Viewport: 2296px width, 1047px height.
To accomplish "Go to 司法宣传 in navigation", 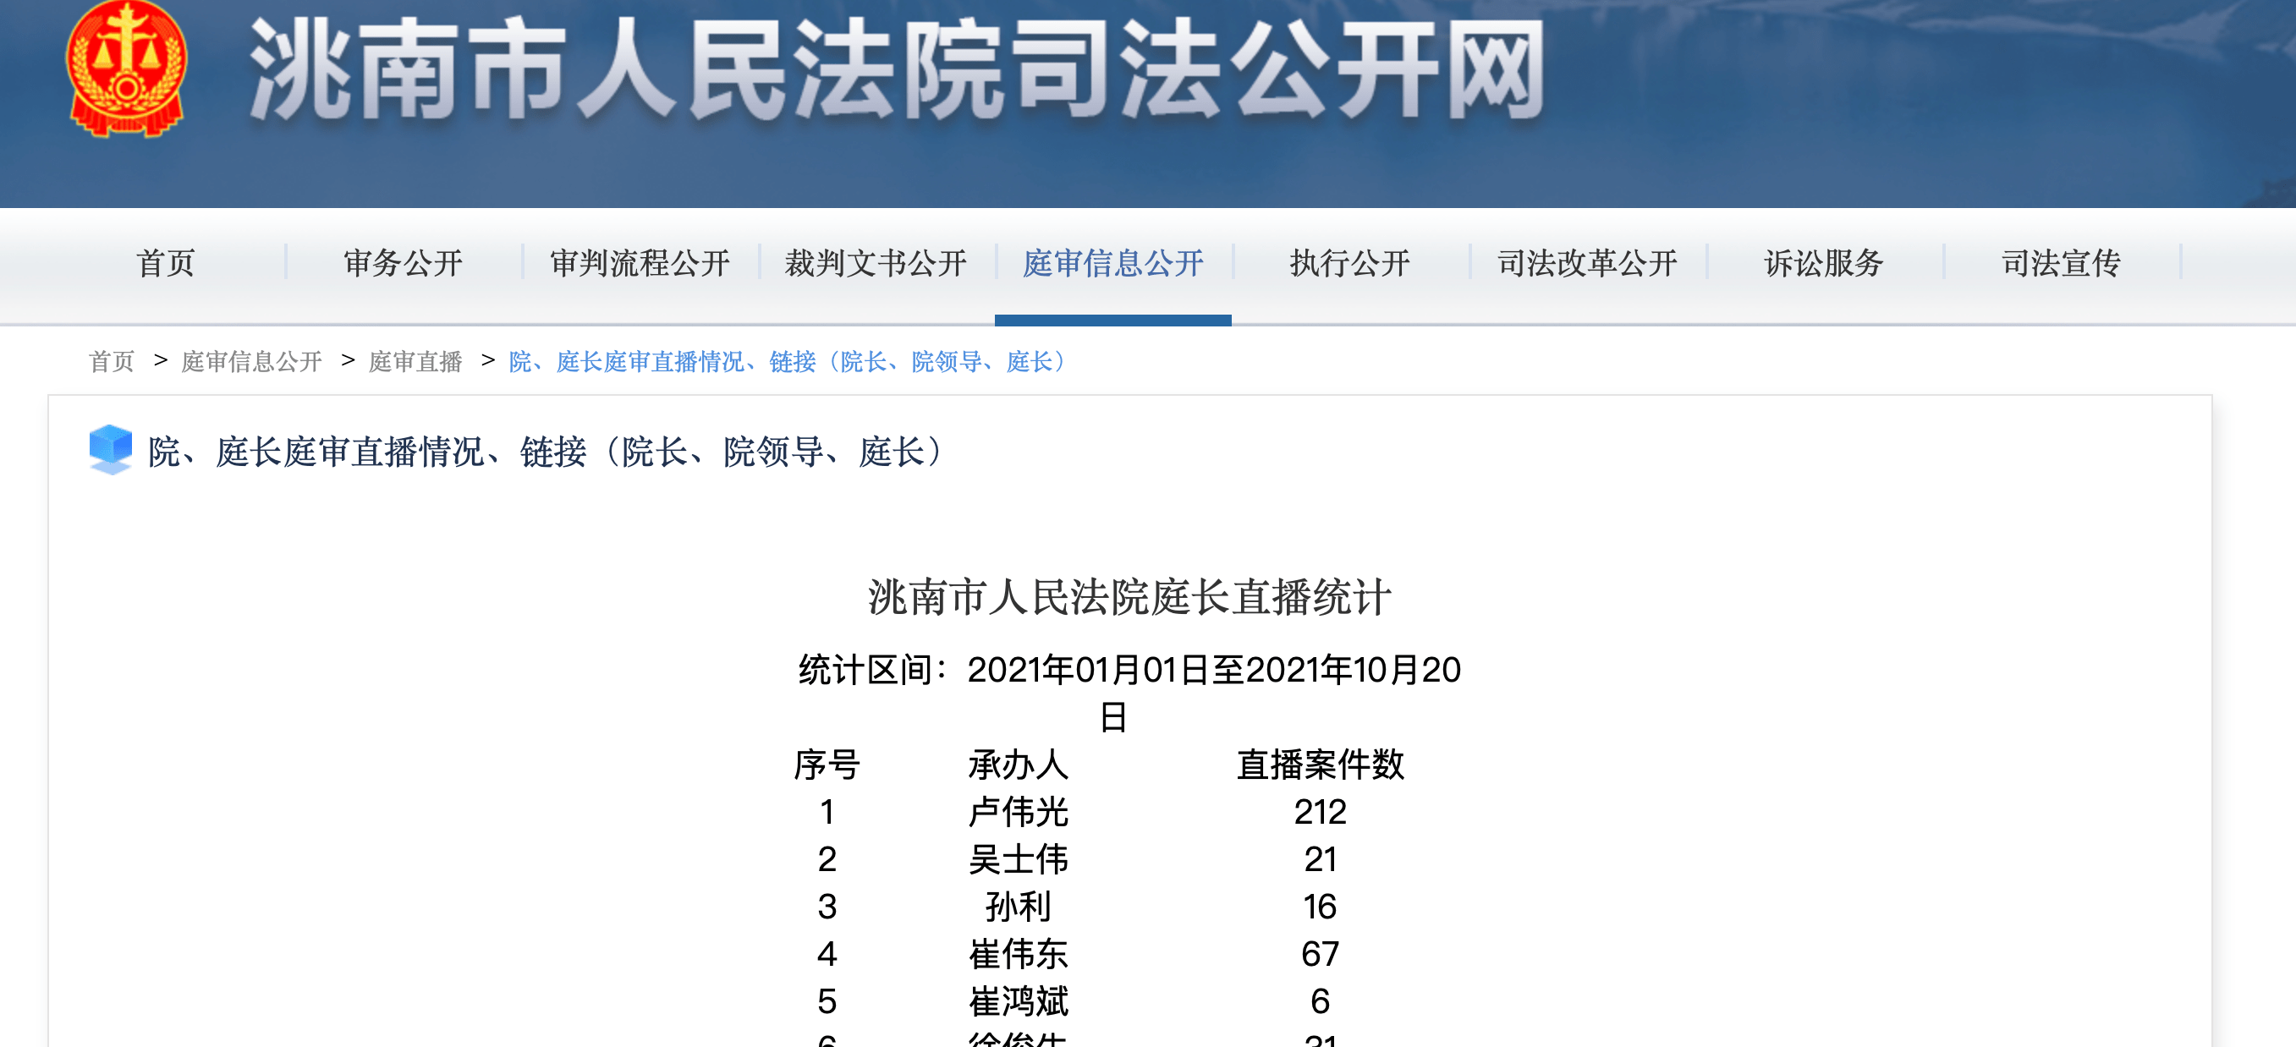I will 2061,263.
